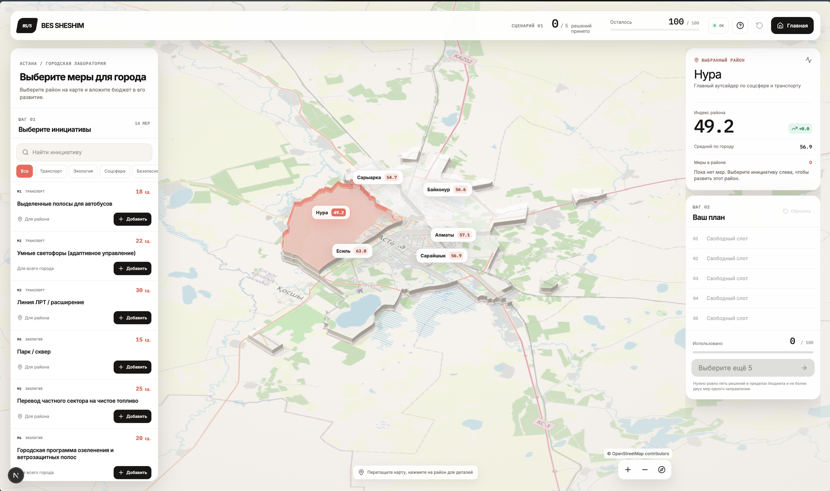
Task: Click the 30 ед. cost of Линия ЛРТ
Action: click(x=143, y=290)
